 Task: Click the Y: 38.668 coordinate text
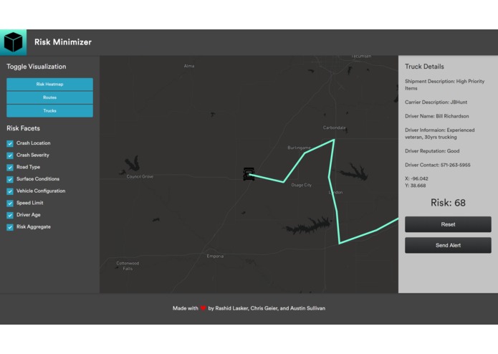tap(415, 186)
